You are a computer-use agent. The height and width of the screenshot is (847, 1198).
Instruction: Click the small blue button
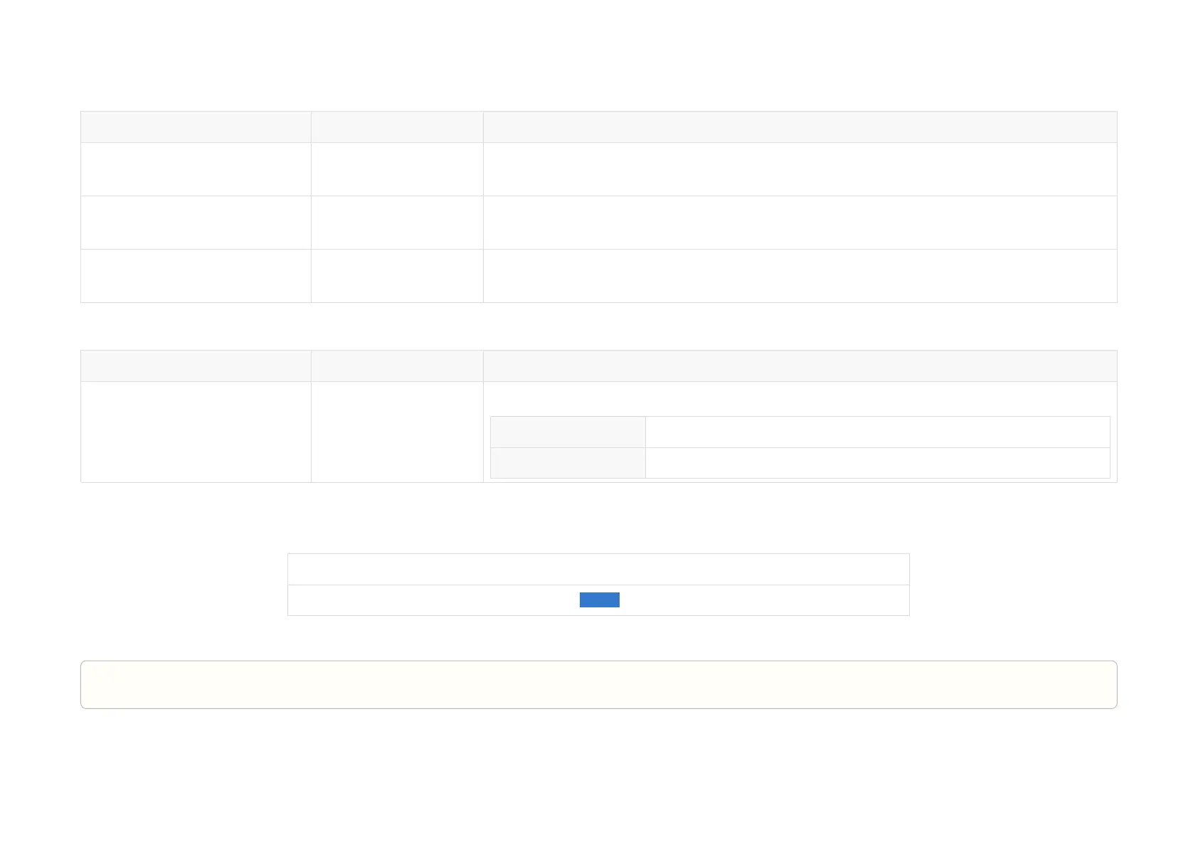click(599, 600)
